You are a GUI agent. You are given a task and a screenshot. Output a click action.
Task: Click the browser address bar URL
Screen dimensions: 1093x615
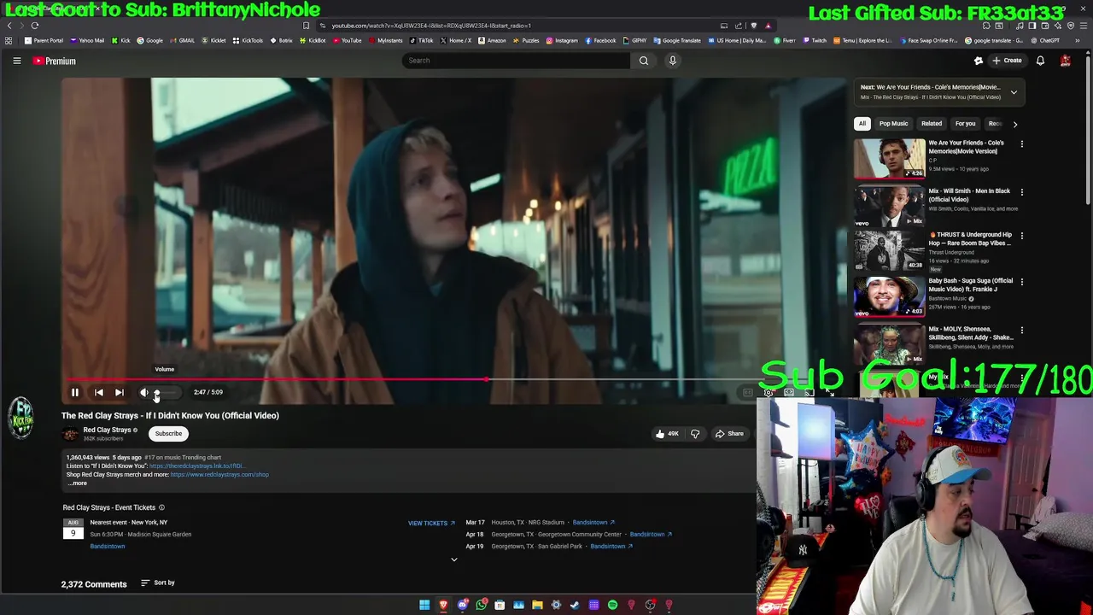pos(431,26)
